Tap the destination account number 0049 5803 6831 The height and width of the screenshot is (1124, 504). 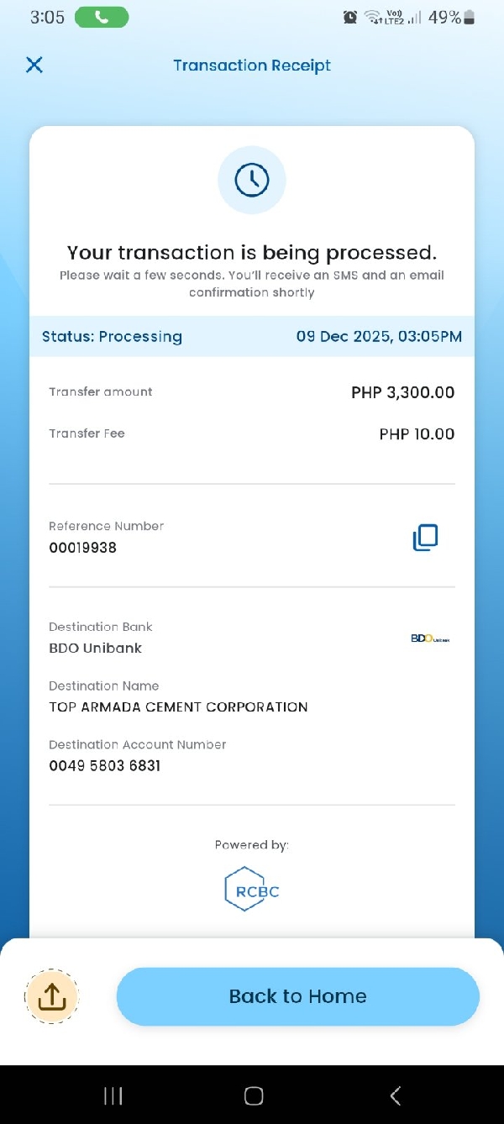pos(105,766)
